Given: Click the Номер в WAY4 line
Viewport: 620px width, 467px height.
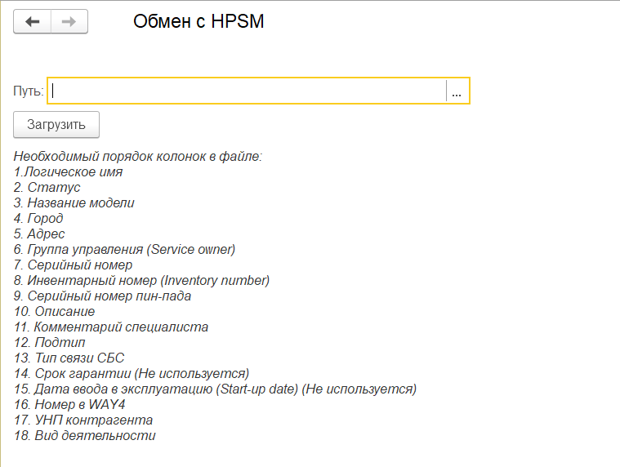Looking at the screenshot, I should (69, 404).
